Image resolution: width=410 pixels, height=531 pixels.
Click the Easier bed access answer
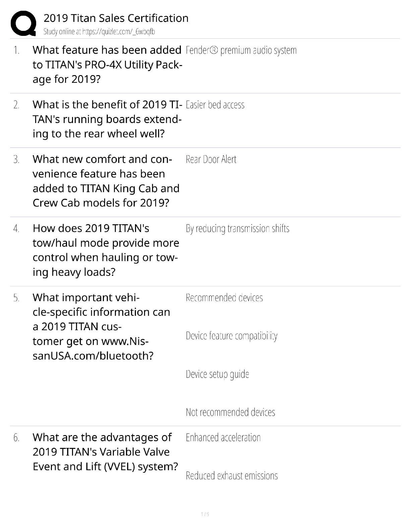[x=215, y=105]
